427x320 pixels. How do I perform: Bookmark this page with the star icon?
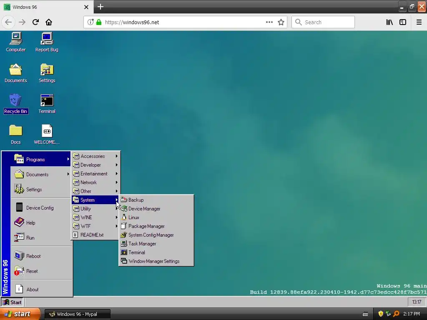click(x=281, y=22)
